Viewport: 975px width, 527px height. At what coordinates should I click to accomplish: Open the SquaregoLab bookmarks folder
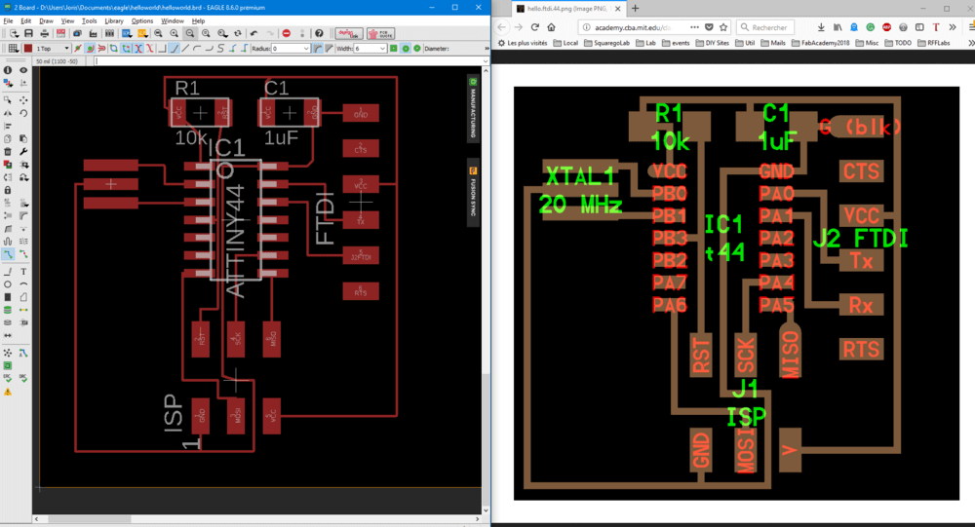607,43
